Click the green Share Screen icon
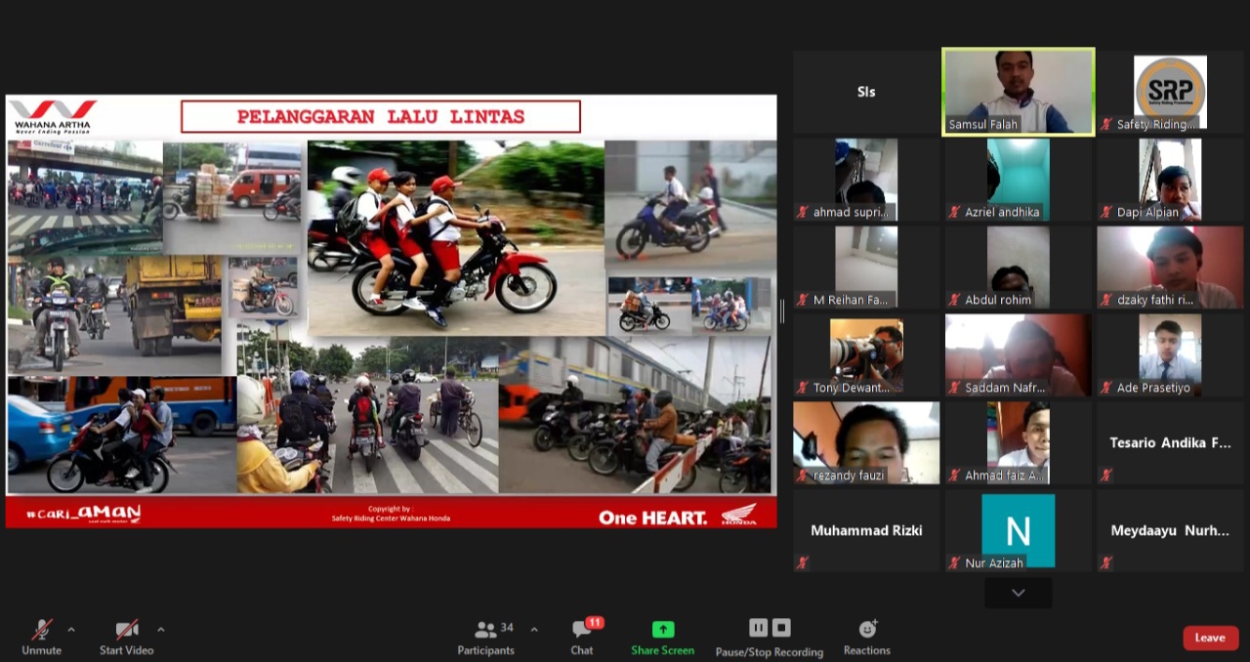The height and width of the screenshot is (662, 1250). pos(662,631)
